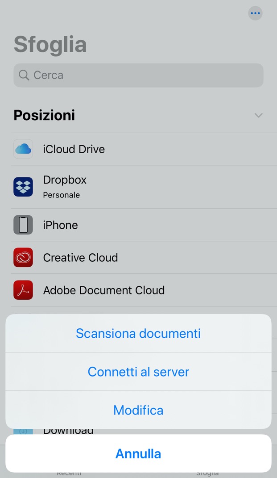Tap the iPhone device icon
The image size is (277, 478).
coord(23,225)
